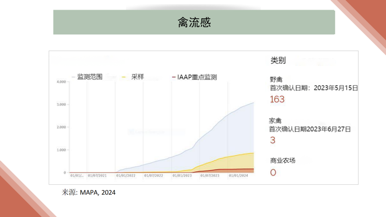Click the light blue 监测范围 legend marker
Screen dimensions: 386x217
pos(73,77)
